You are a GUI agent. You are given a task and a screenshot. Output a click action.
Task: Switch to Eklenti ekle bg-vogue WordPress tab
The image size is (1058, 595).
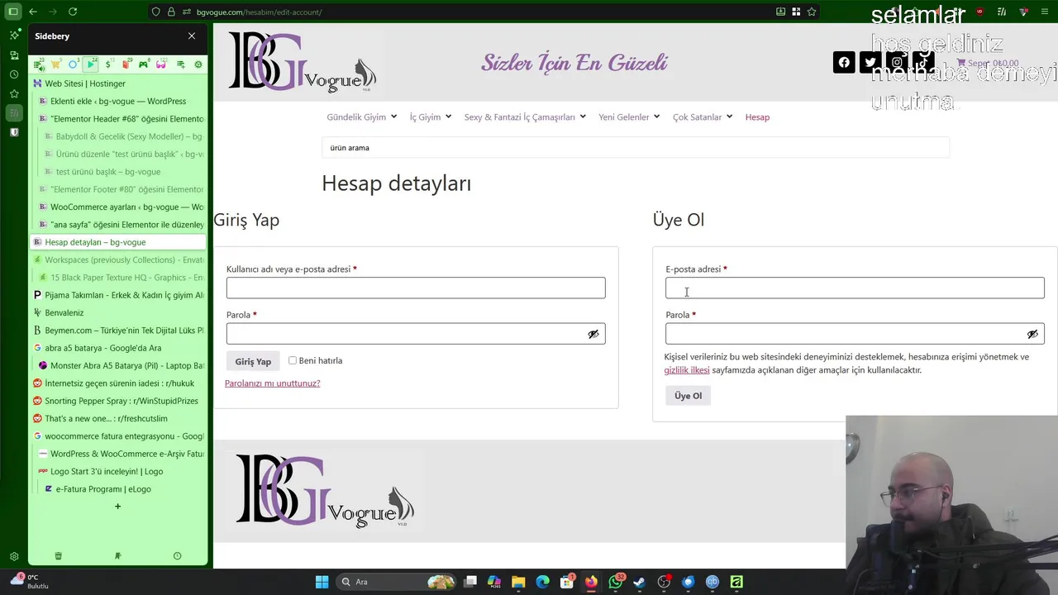(x=121, y=101)
